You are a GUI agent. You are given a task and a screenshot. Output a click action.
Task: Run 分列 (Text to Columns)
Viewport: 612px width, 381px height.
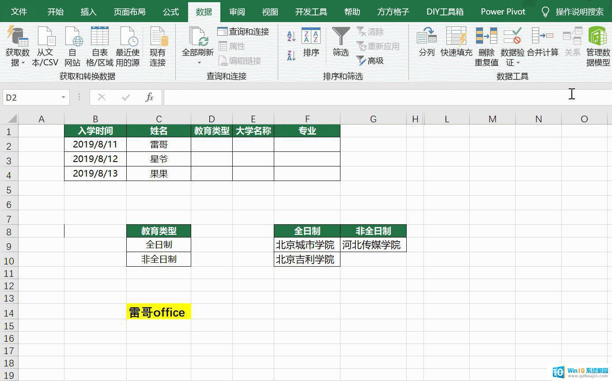click(427, 42)
